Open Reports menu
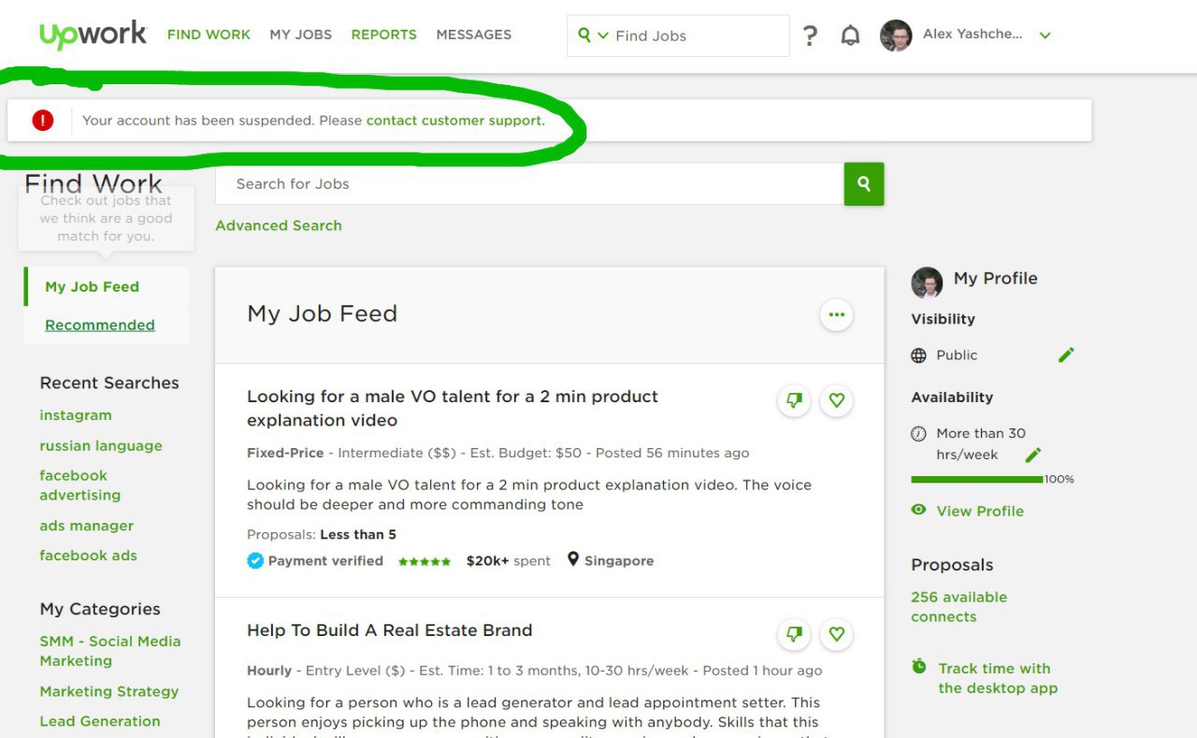The width and height of the screenshot is (1197, 738). (384, 35)
